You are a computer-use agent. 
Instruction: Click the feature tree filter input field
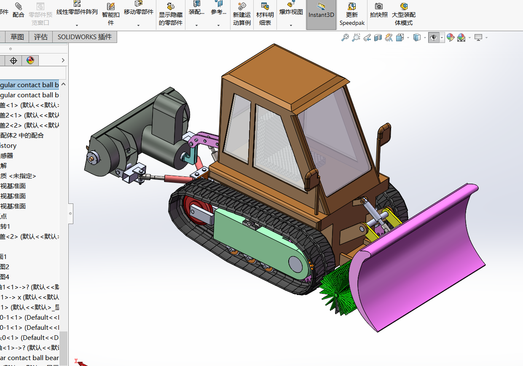33,73
